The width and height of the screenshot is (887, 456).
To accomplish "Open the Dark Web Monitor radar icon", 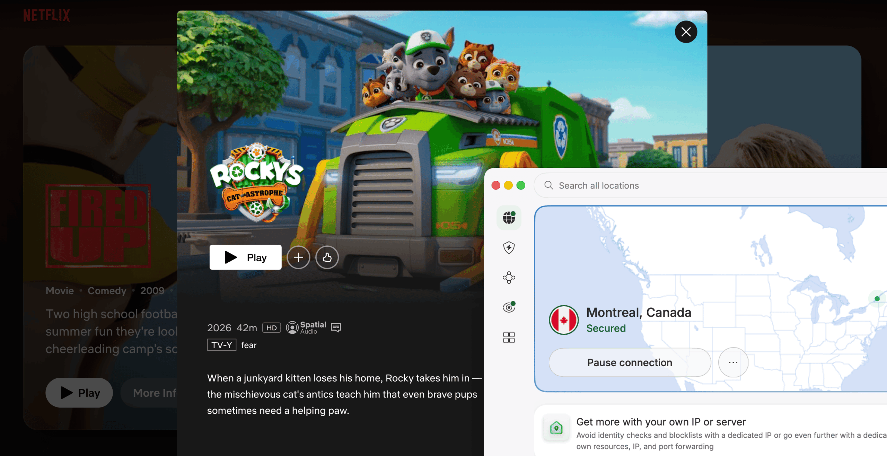I will (x=509, y=307).
